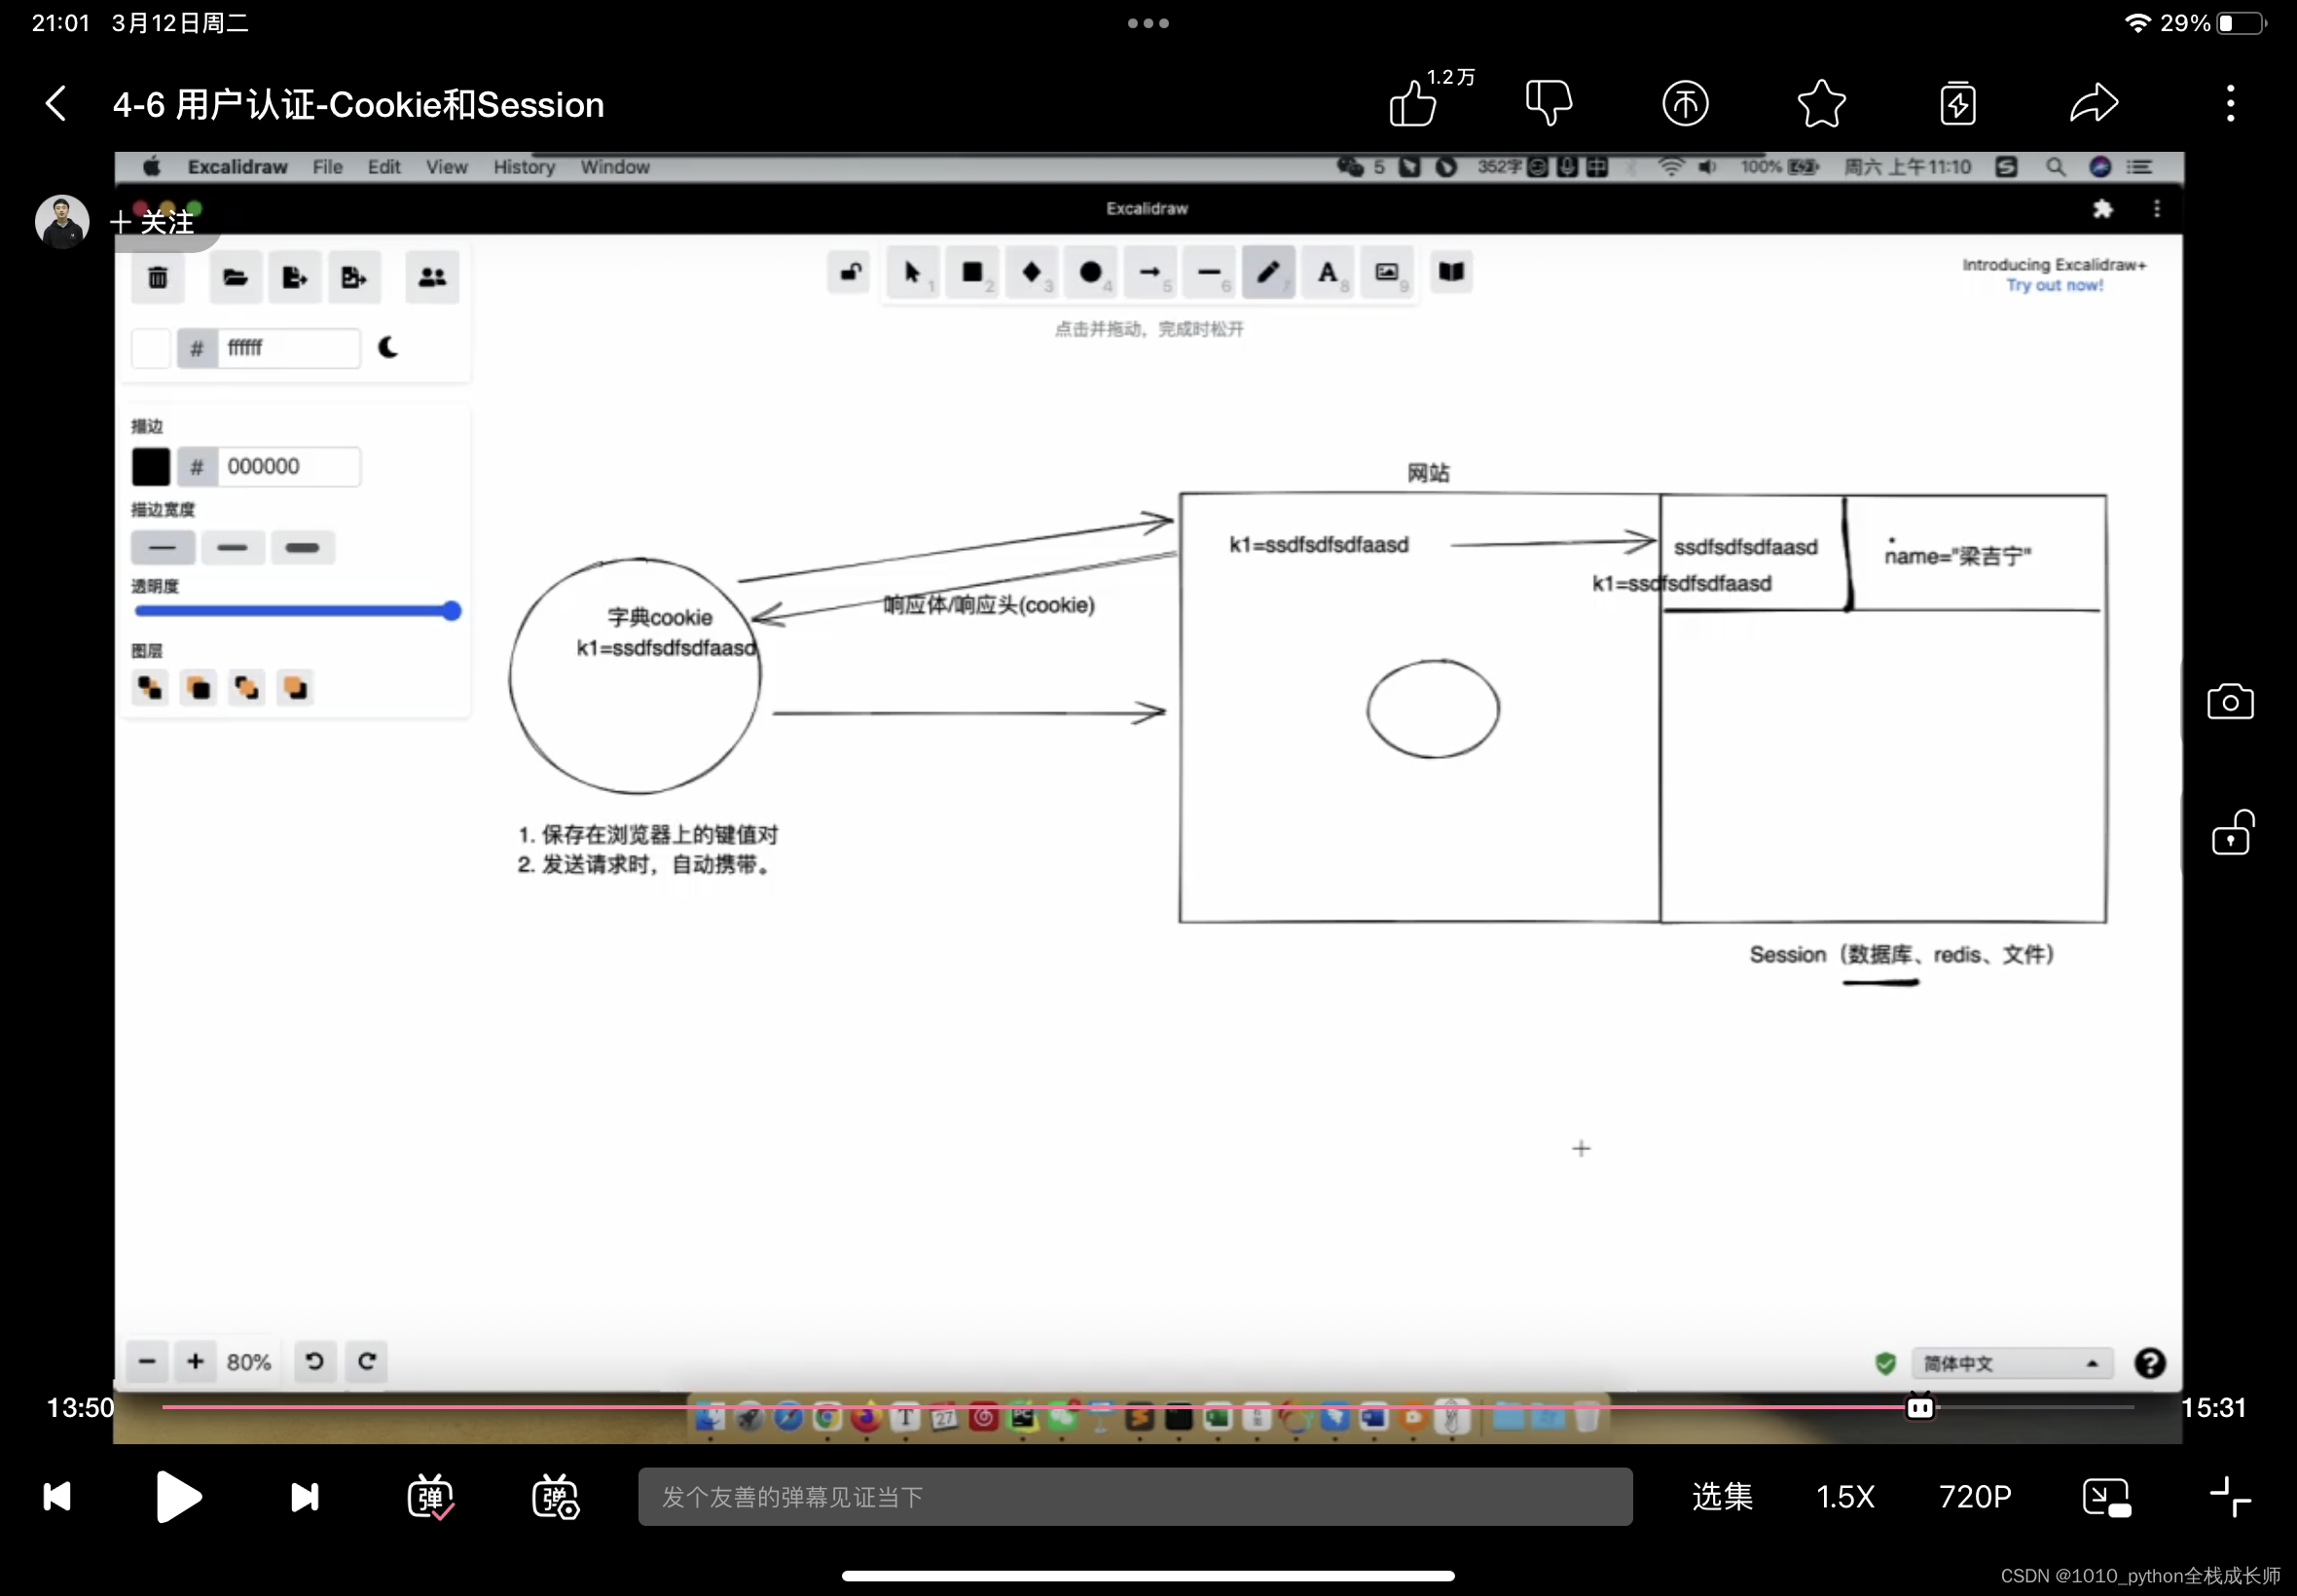Share the video with arrow icon
The image size is (2297, 1596).
coord(2094,103)
